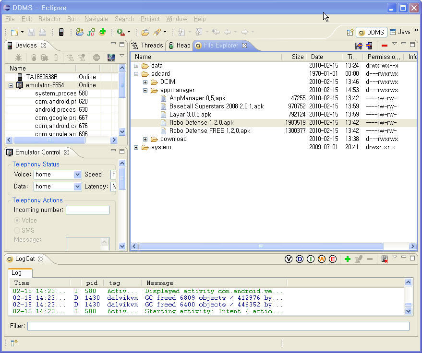Click the File Explorer horizontal scrollbar
The height and width of the screenshot is (353, 422).
[x=261, y=246]
